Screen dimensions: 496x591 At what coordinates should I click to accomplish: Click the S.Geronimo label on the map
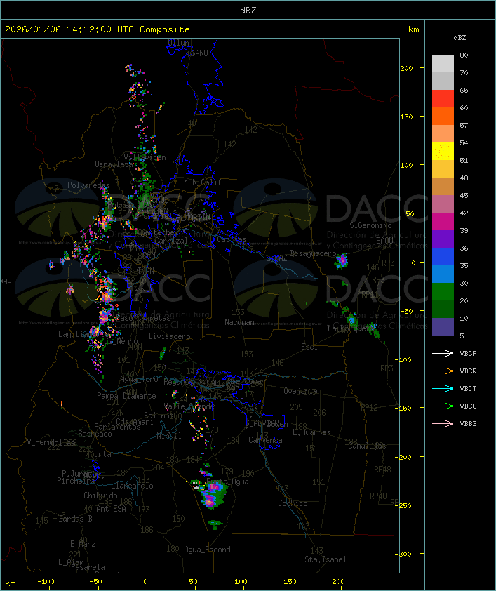coord(370,226)
